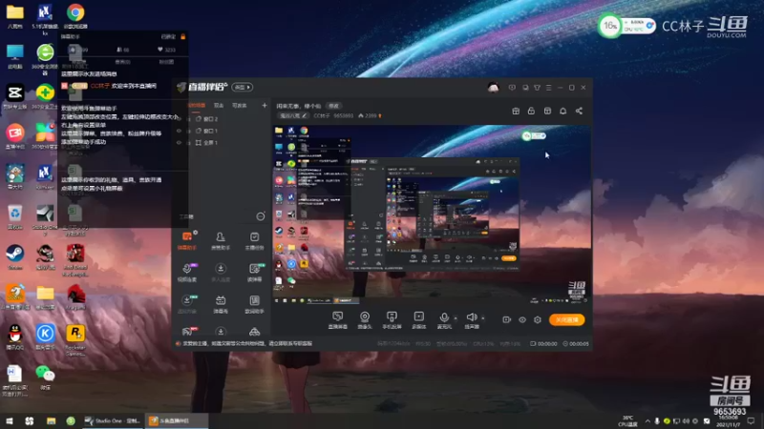Open the notification bell above preview
Viewport: 764px width, 429px height.
tap(562, 111)
